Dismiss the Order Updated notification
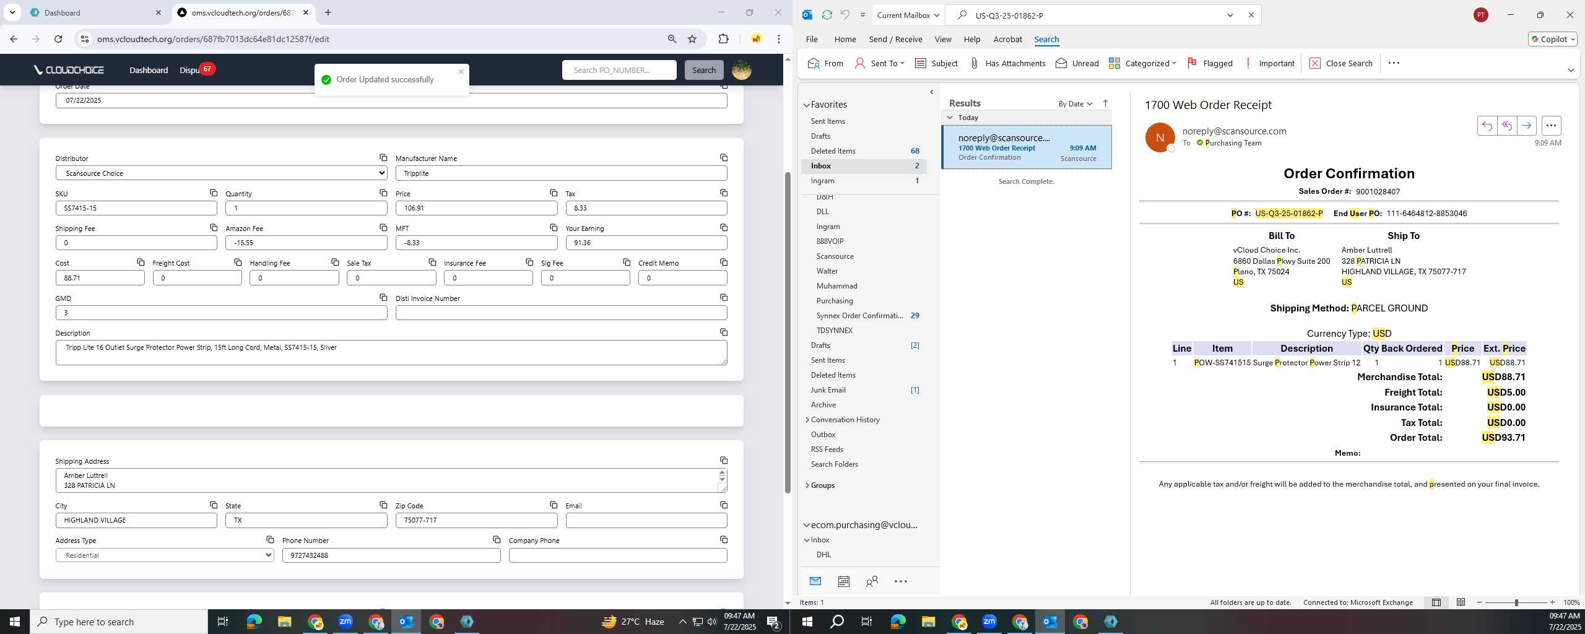 tap(461, 72)
